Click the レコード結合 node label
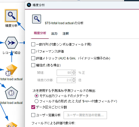139x127 pixels. point(12,53)
